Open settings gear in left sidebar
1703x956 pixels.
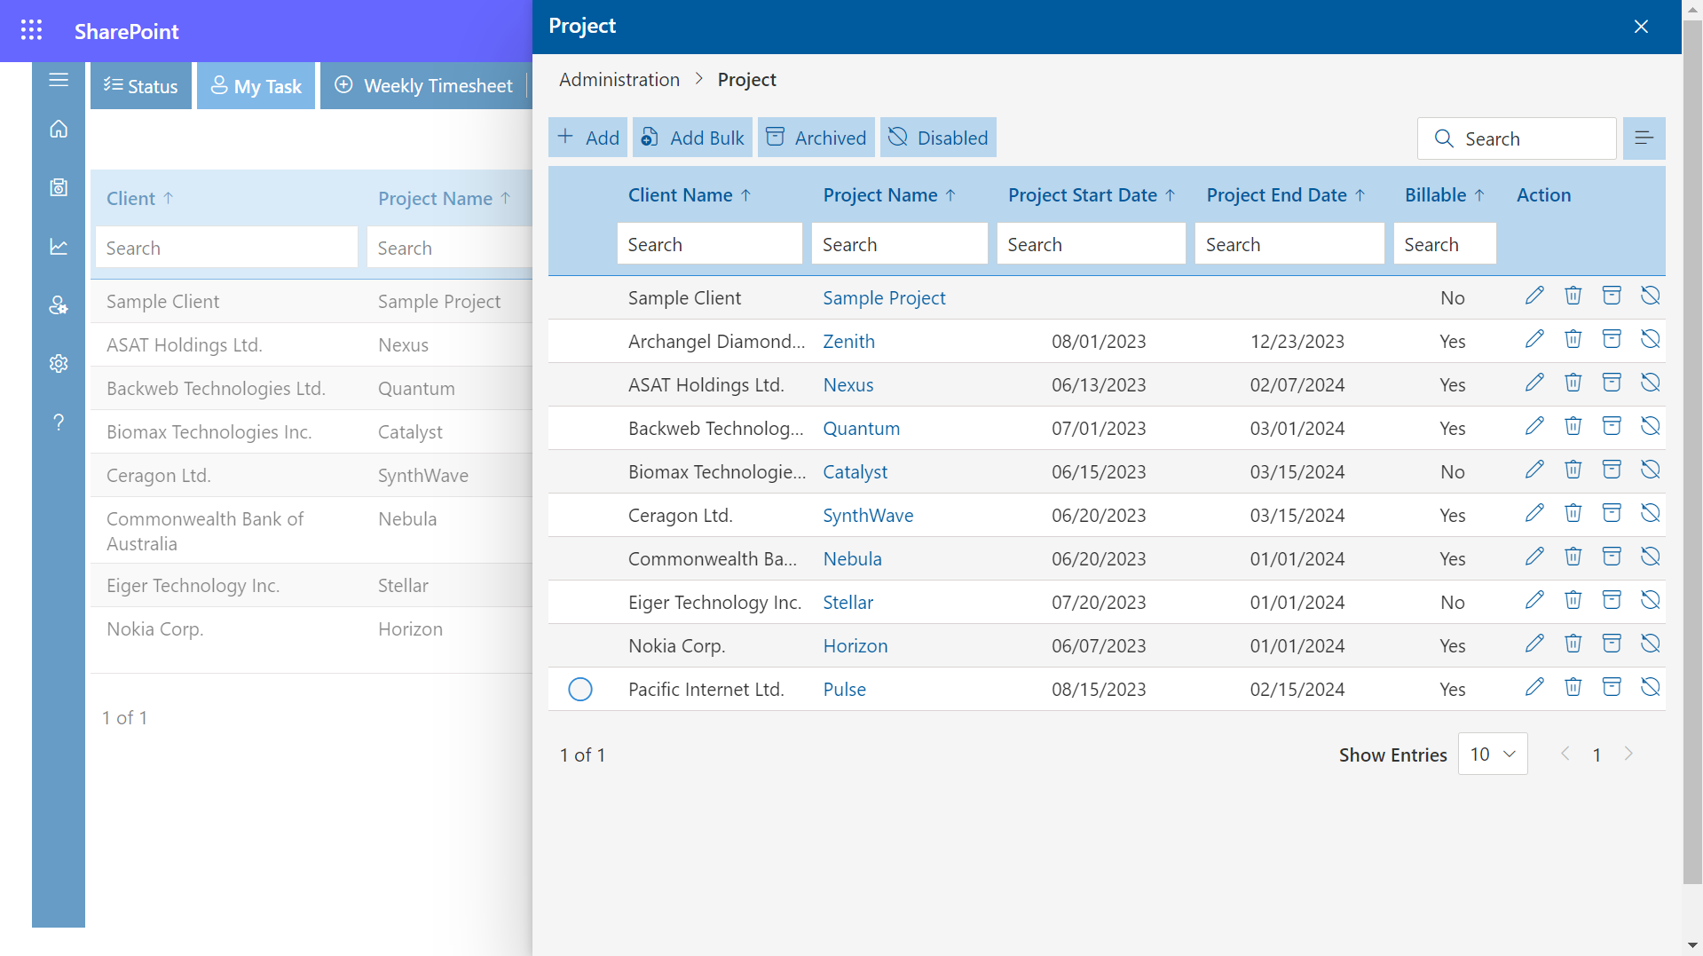click(x=59, y=363)
